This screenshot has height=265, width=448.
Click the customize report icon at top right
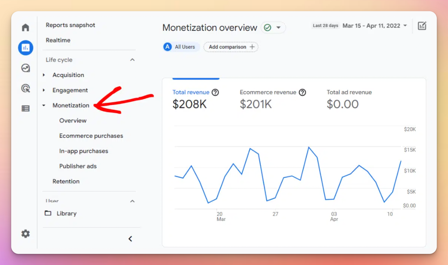(422, 26)
